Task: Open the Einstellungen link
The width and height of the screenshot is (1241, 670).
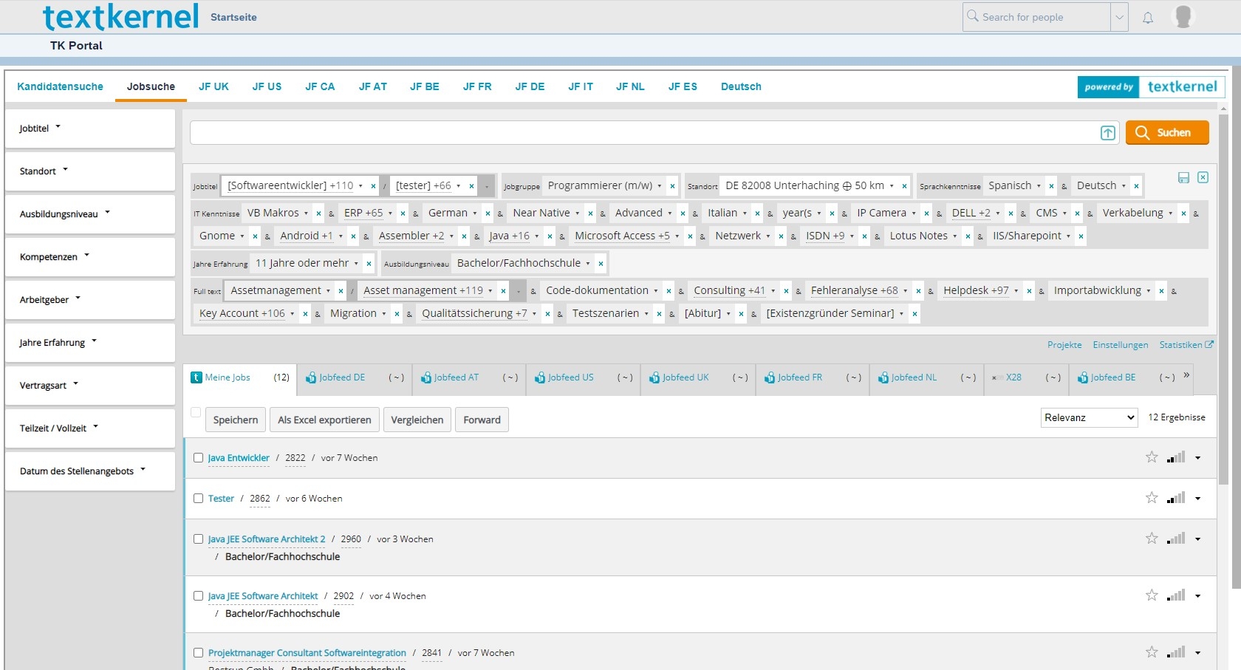Action: [1121, 345]
